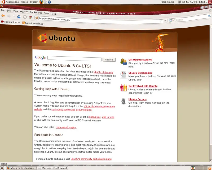Viewport: 212px width, 170px height.
Task: Click the network monitor icon in the panel
Action: [x=180, y=2]
